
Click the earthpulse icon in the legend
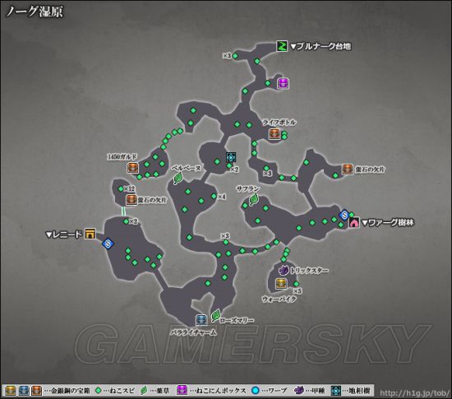click(336, 391)
